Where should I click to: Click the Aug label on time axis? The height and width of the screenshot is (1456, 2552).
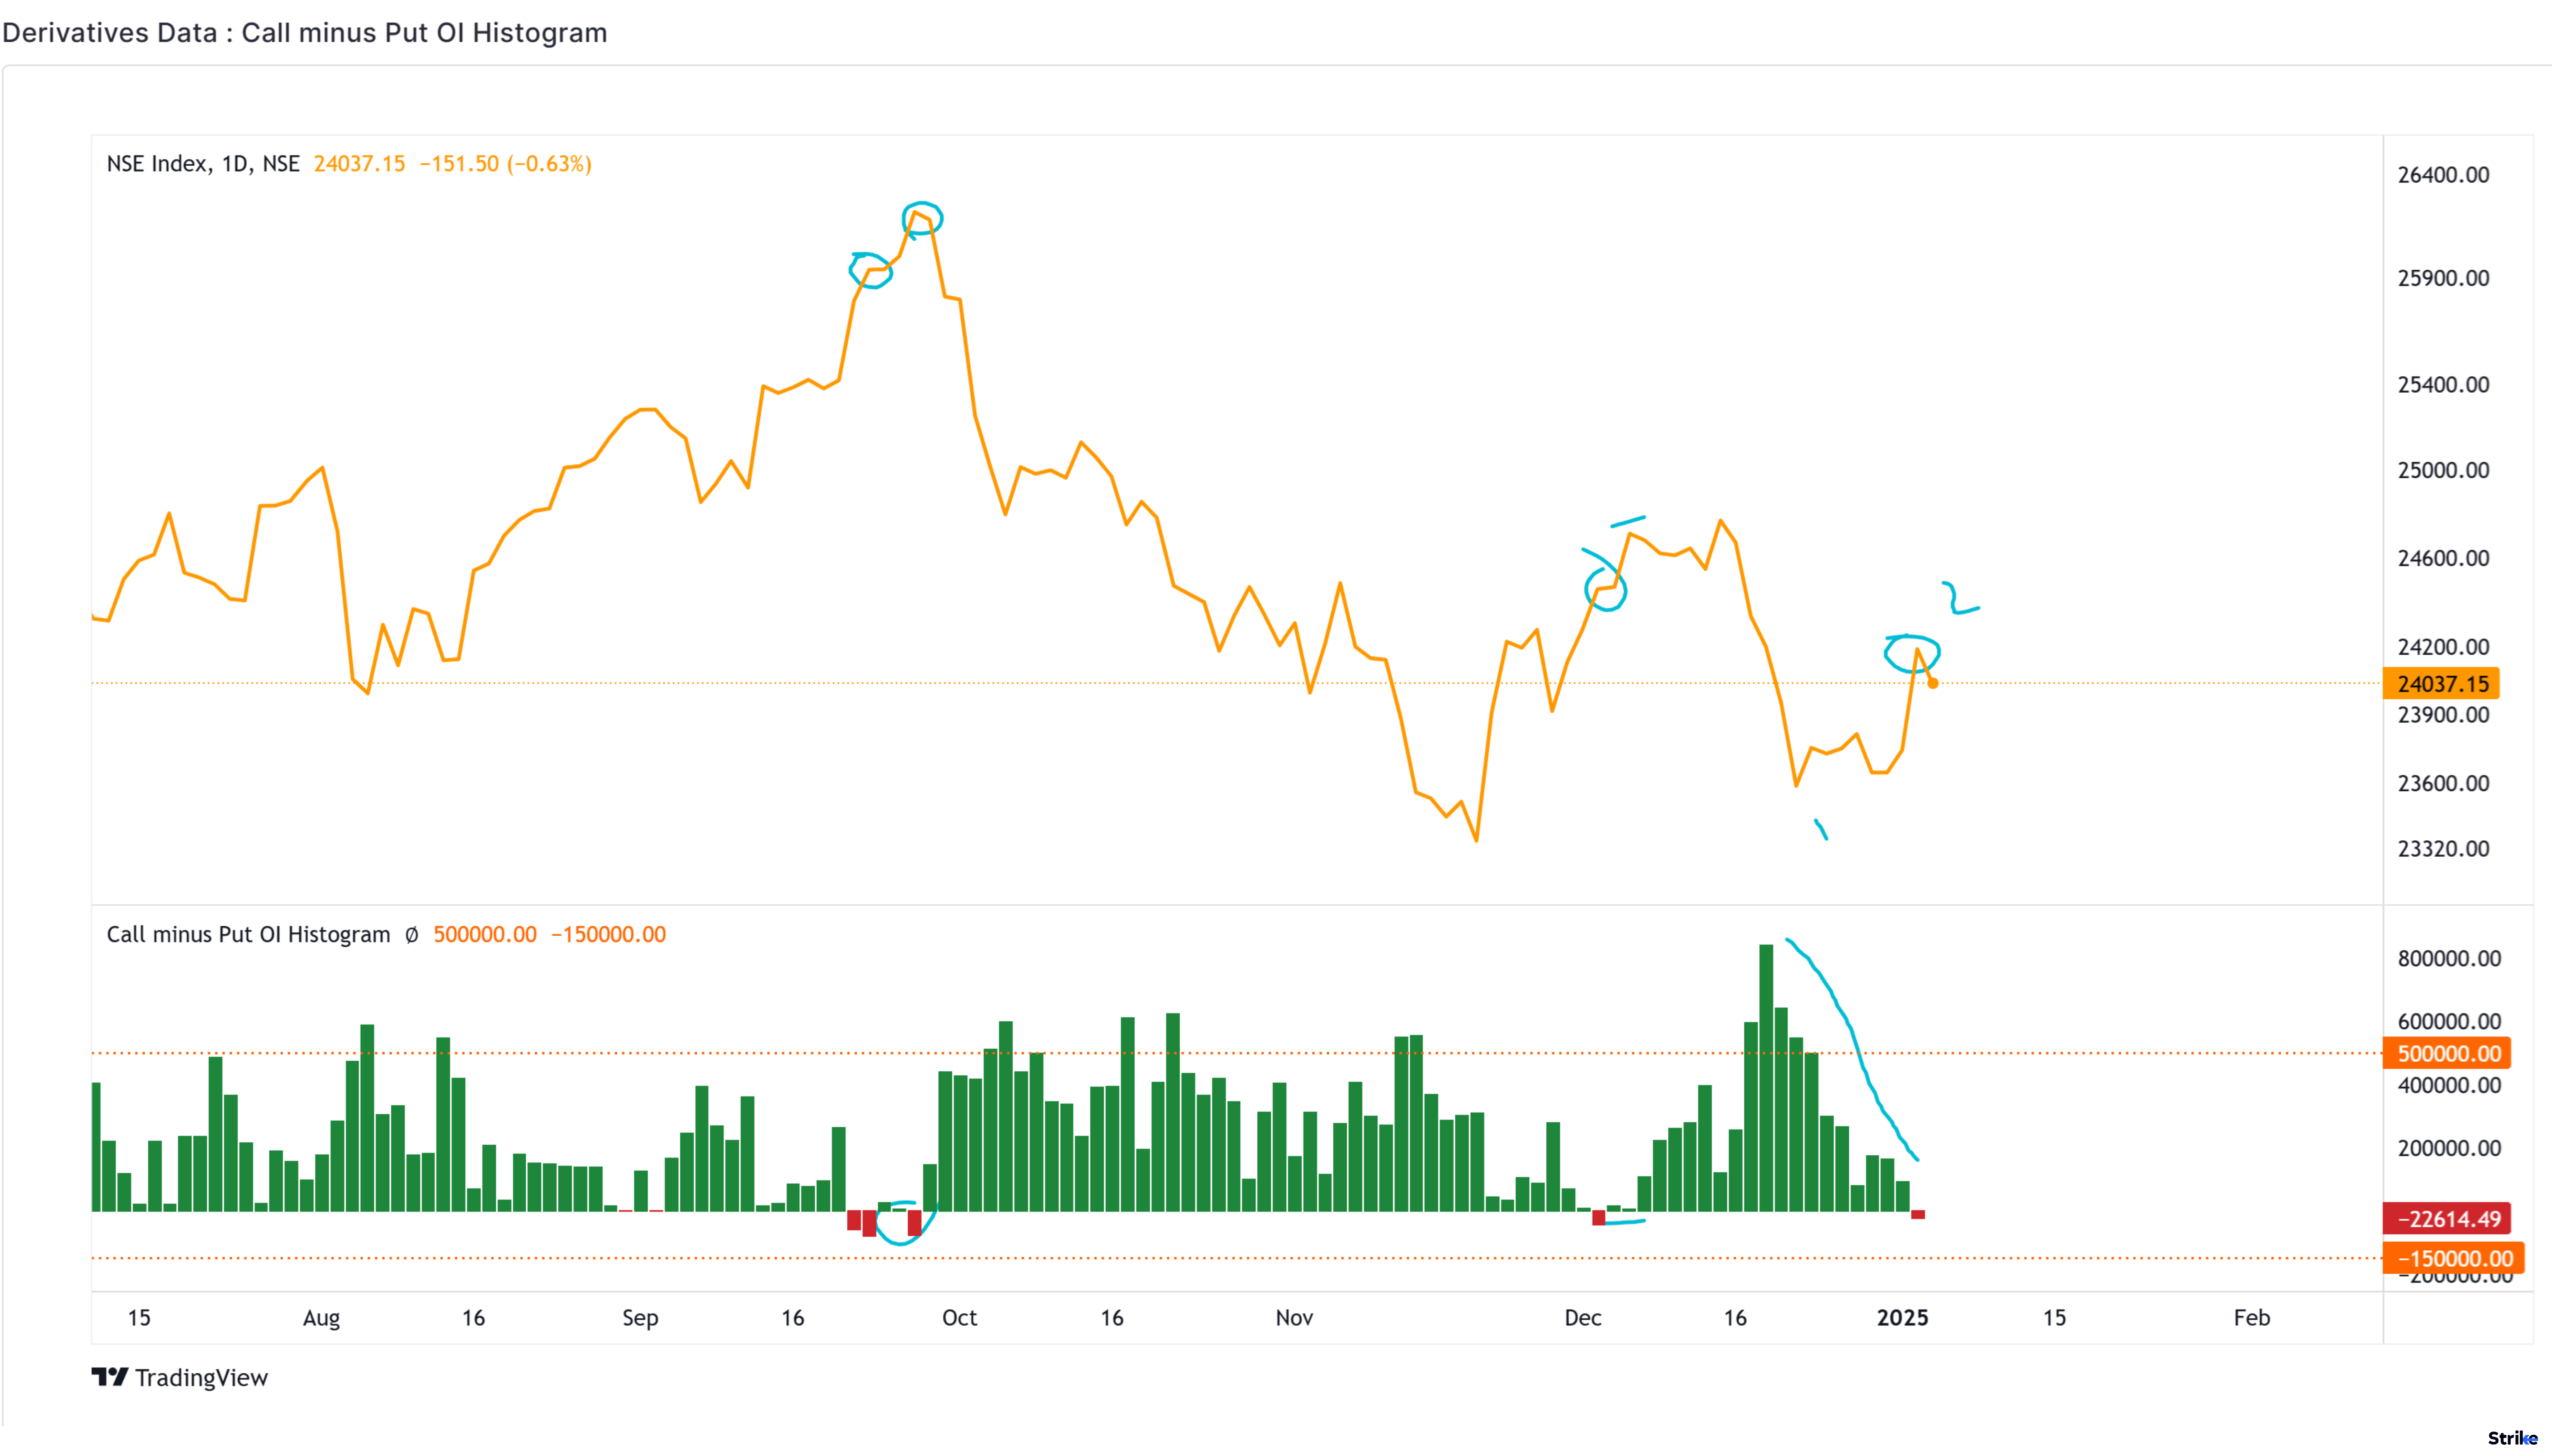tap(321, 1318)
